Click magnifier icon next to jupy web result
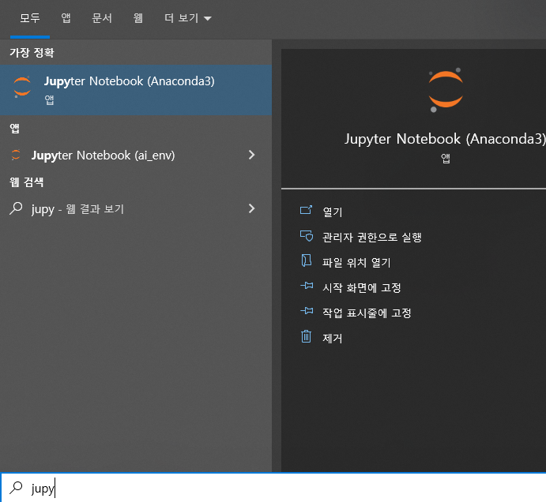This screenshot has height=502, width=546. coord(16,208)
